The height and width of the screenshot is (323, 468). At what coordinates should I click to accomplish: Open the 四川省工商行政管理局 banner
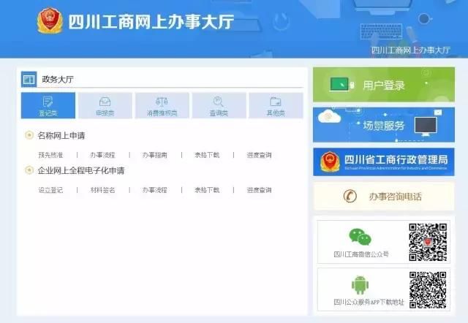click(x=384, y=162)
